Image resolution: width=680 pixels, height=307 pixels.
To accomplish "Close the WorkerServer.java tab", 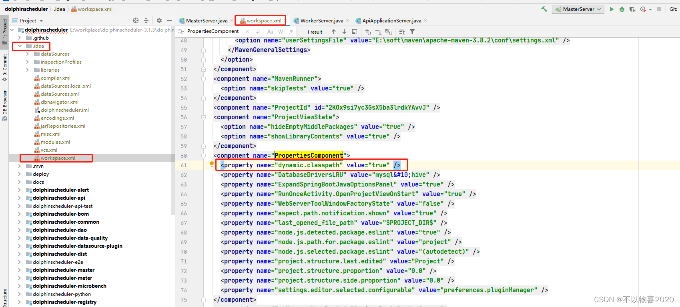I will (347, 20).
